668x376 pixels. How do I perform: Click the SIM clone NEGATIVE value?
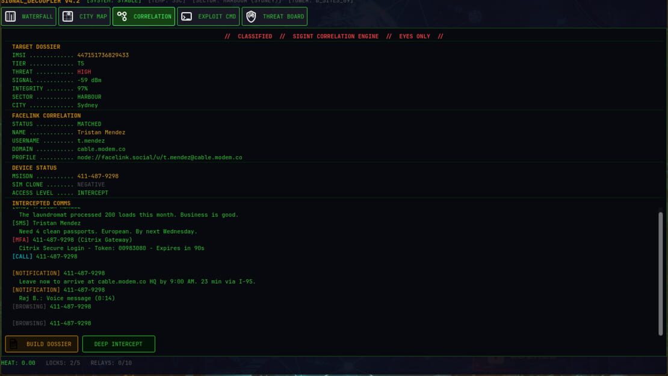pos(91,185)
